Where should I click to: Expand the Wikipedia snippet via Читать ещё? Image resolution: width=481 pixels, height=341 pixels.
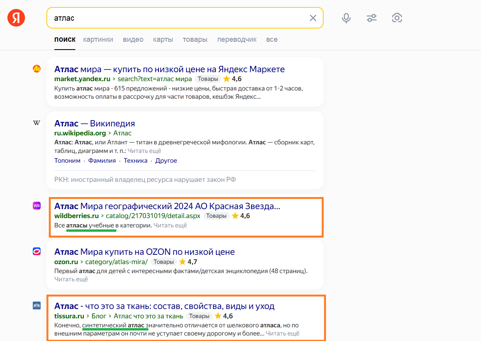pos(144,151)
